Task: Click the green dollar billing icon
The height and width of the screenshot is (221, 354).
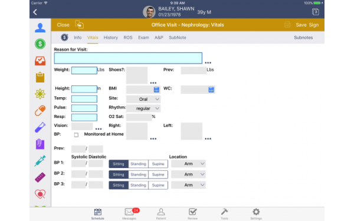Action: (x=40, y=44)
